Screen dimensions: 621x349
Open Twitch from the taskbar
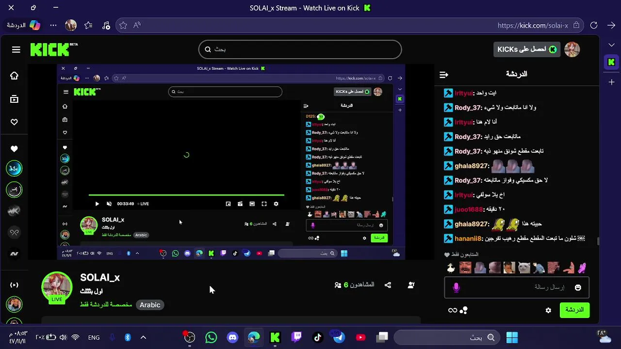[296, 337]
